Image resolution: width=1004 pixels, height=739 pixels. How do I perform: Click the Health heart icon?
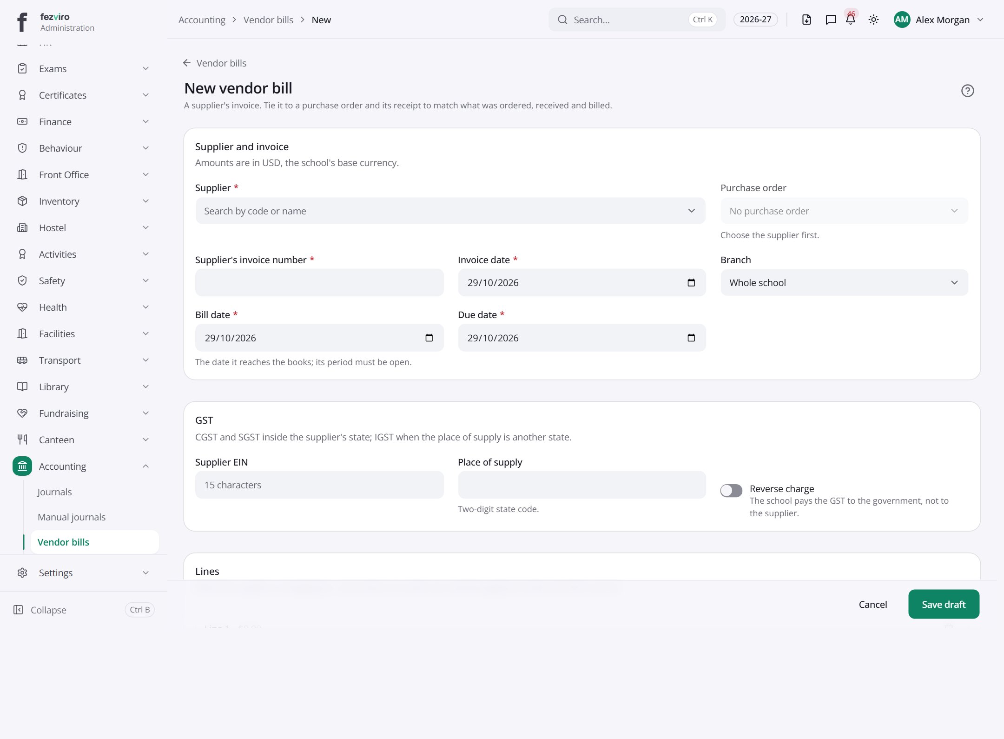point(22,307)
